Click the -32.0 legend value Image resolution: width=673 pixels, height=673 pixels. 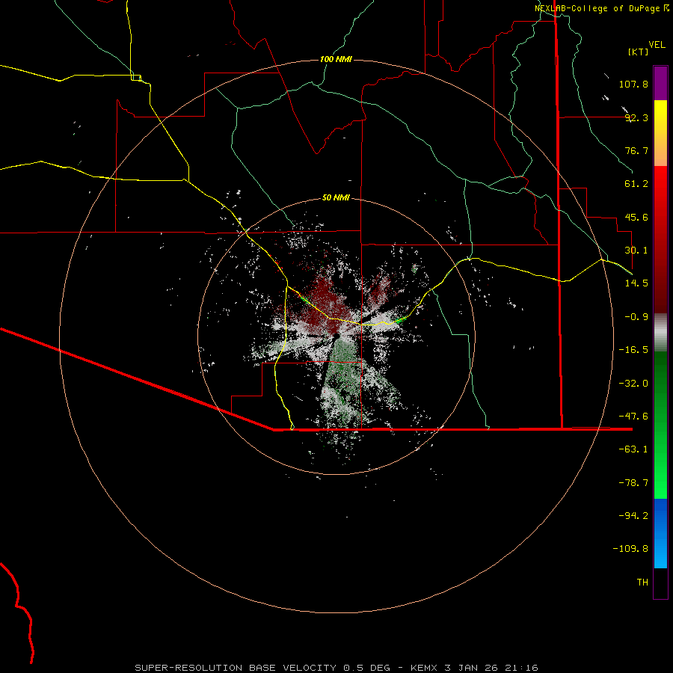pyautogui.click(x=633, y=384)
